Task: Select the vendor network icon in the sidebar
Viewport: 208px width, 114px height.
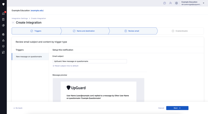Action: (x=3, y=40)
